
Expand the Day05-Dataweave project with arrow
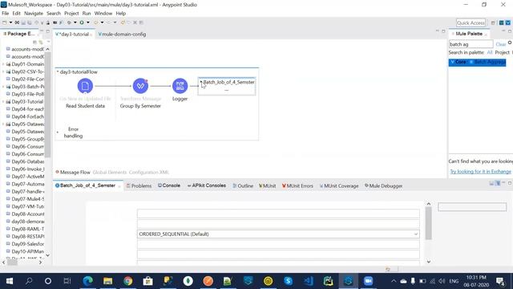(3, 124)
